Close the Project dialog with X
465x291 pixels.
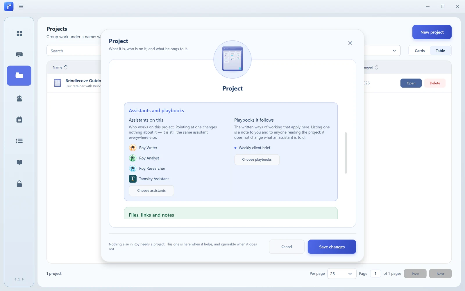tap(350, 43)
